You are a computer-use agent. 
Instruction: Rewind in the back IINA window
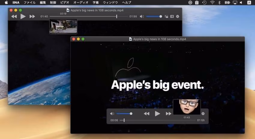[x=14, y=16]
